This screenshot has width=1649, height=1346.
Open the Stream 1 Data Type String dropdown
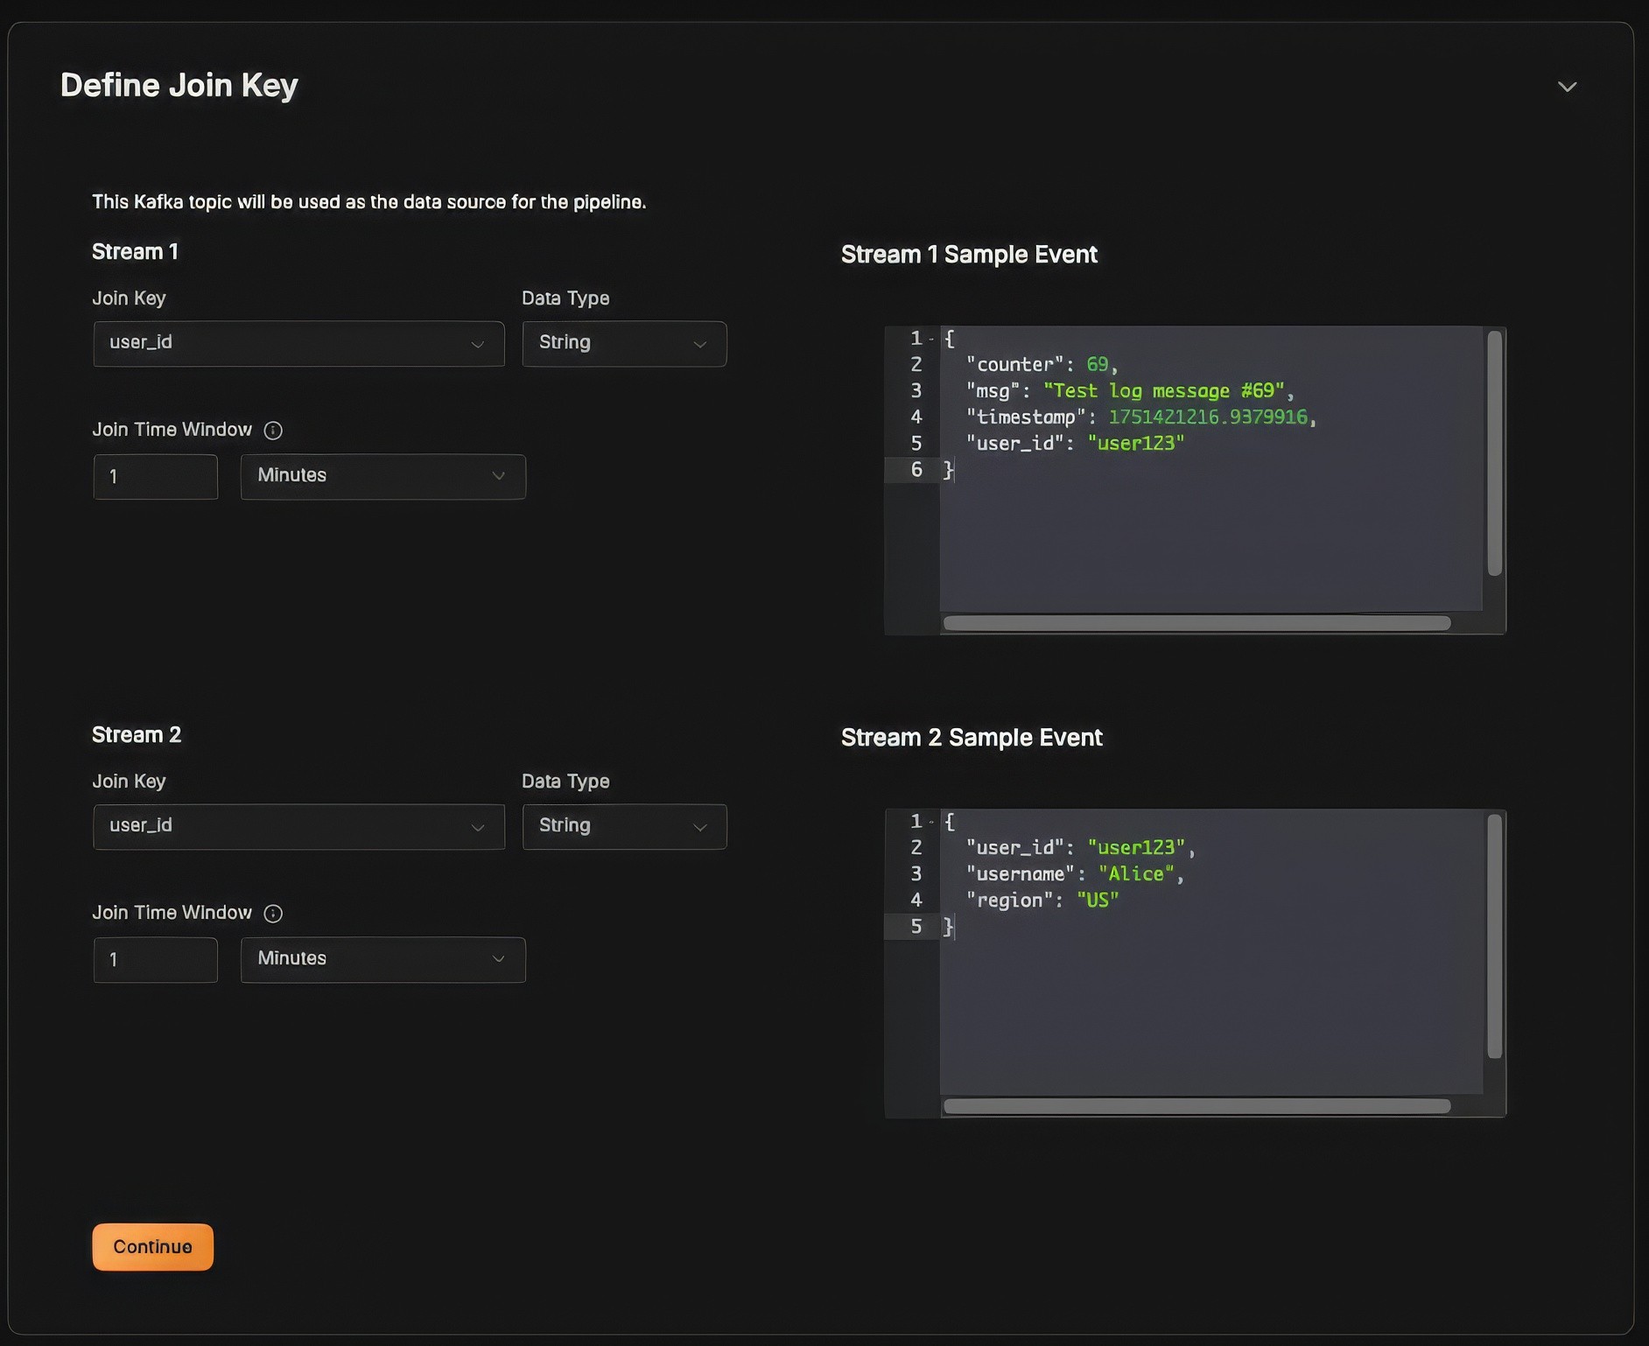(624, 344)
